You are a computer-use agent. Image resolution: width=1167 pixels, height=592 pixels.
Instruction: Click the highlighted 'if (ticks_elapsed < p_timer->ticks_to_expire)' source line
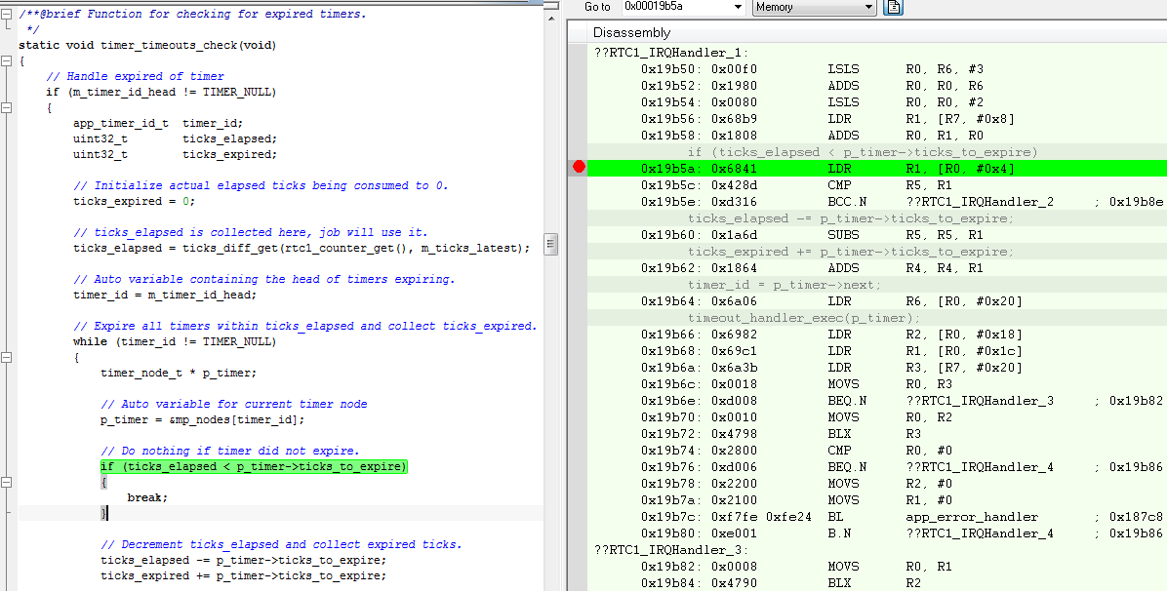254,466
